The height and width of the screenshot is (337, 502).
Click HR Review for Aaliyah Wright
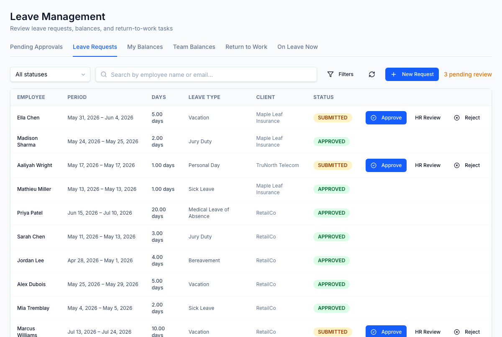pyautogui.click(x=428, y=165)
